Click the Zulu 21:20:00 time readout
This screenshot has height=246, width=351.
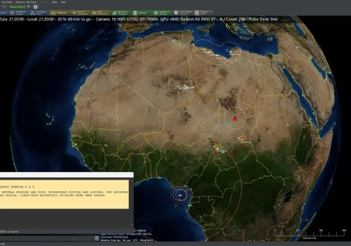tap(12, 19)
